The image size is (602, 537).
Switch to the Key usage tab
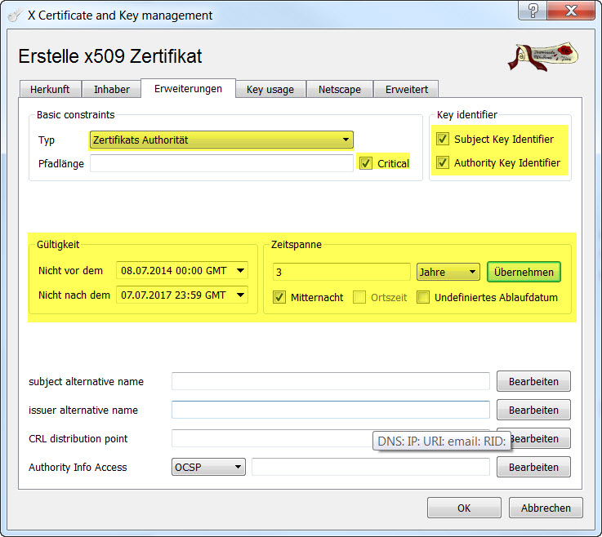270,89
